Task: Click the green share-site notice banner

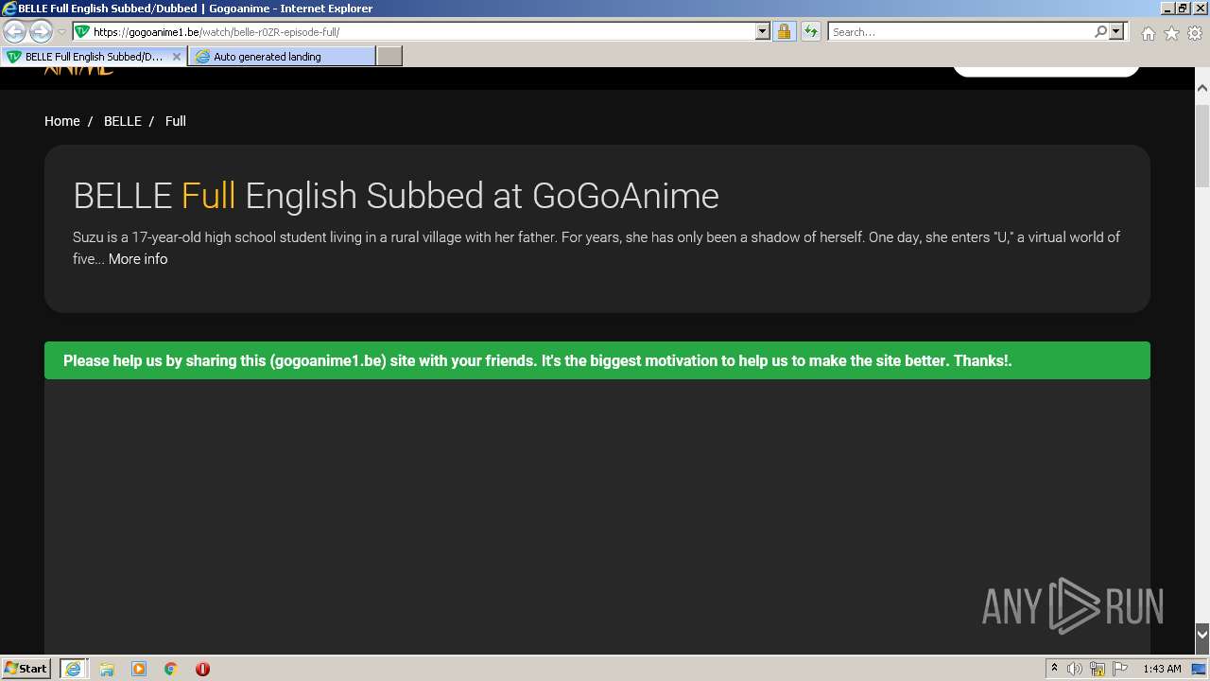Action: click(x=597, y=360)
